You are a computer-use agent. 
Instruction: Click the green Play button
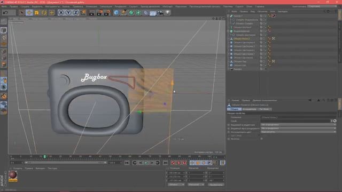pos(146,163)
